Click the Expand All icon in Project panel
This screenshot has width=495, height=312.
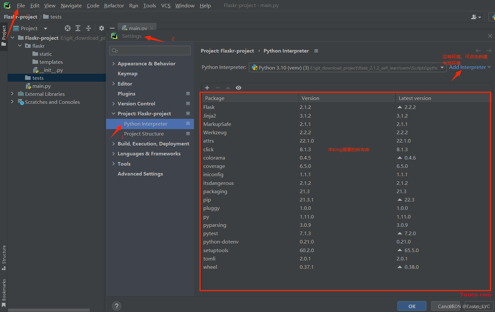point(78,28)
